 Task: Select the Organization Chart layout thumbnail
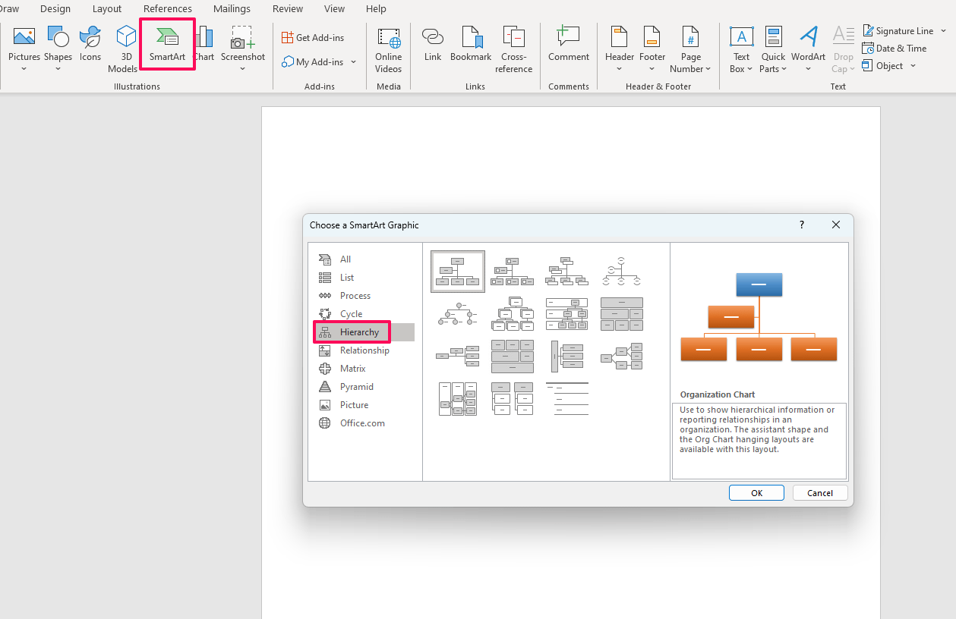(x=458, y=271)
